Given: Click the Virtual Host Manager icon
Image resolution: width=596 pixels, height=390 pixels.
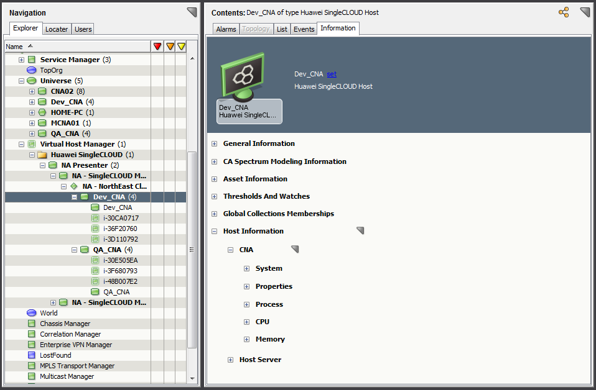Looking at the screenshot, I should coord(32,144).
